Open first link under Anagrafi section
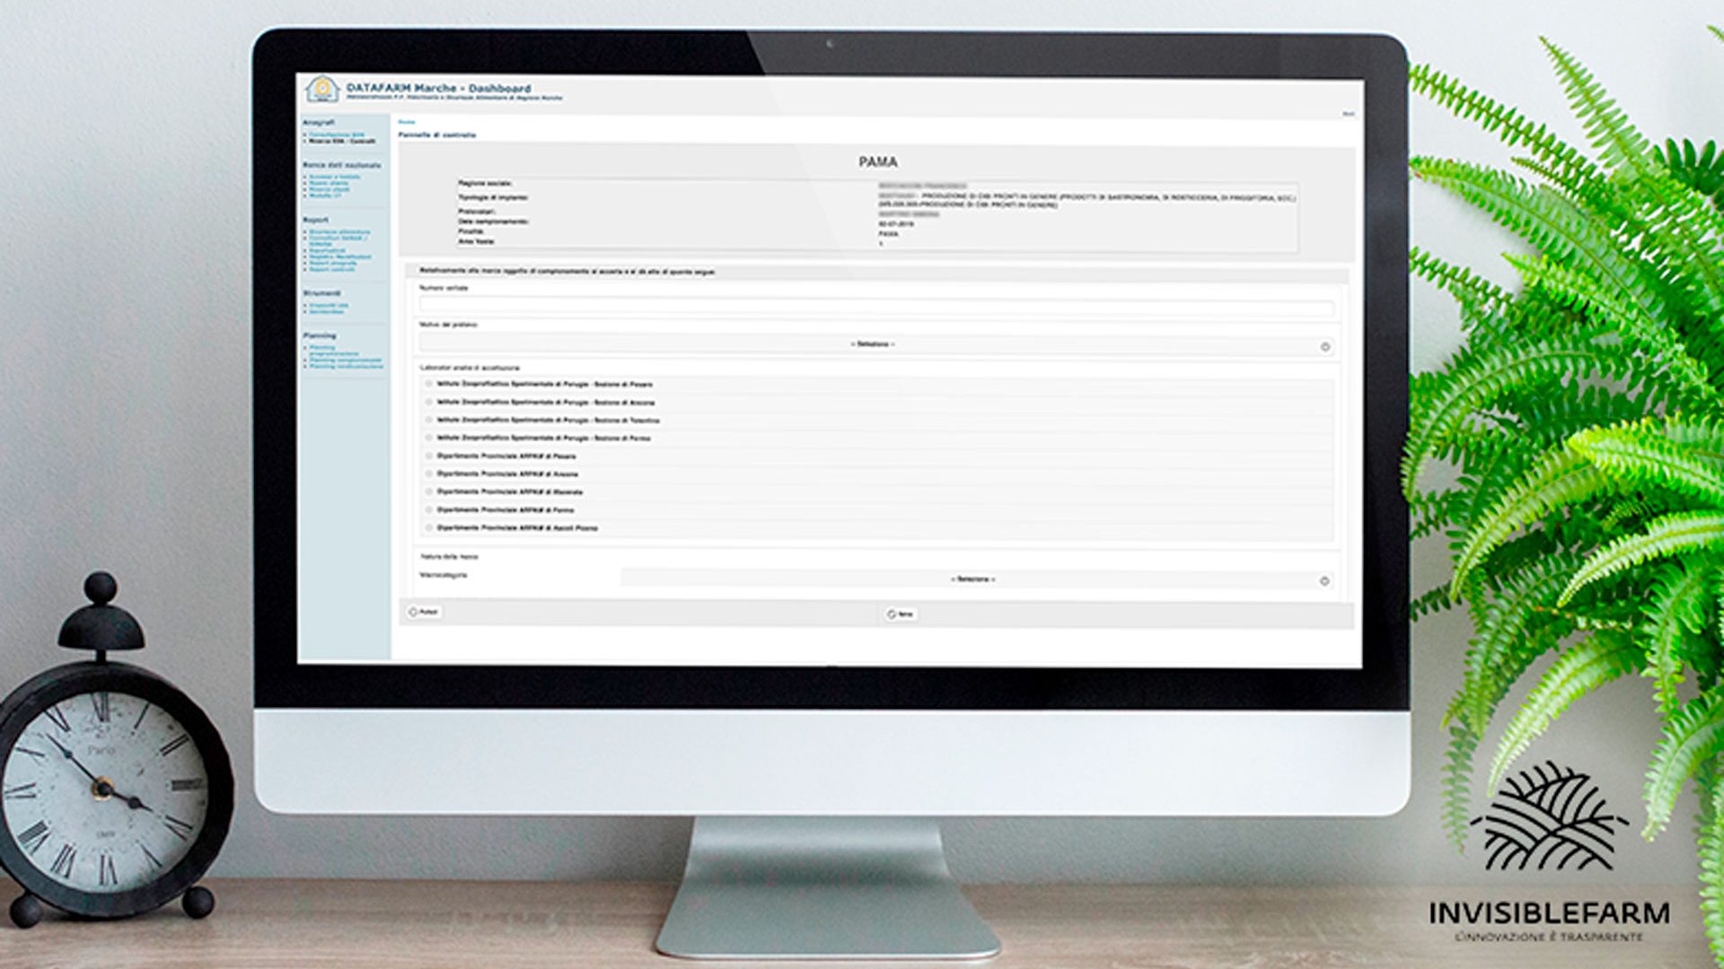 [x=337, y=135]
